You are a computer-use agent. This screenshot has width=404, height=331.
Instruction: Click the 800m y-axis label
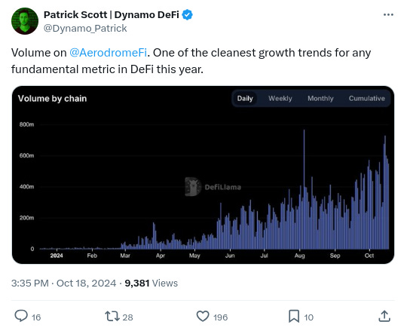26,124
